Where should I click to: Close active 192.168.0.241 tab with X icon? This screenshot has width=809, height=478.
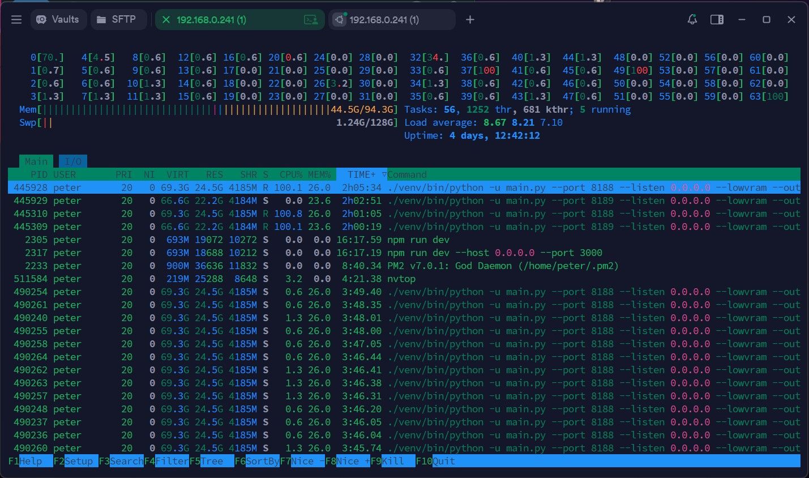(166, 20)
